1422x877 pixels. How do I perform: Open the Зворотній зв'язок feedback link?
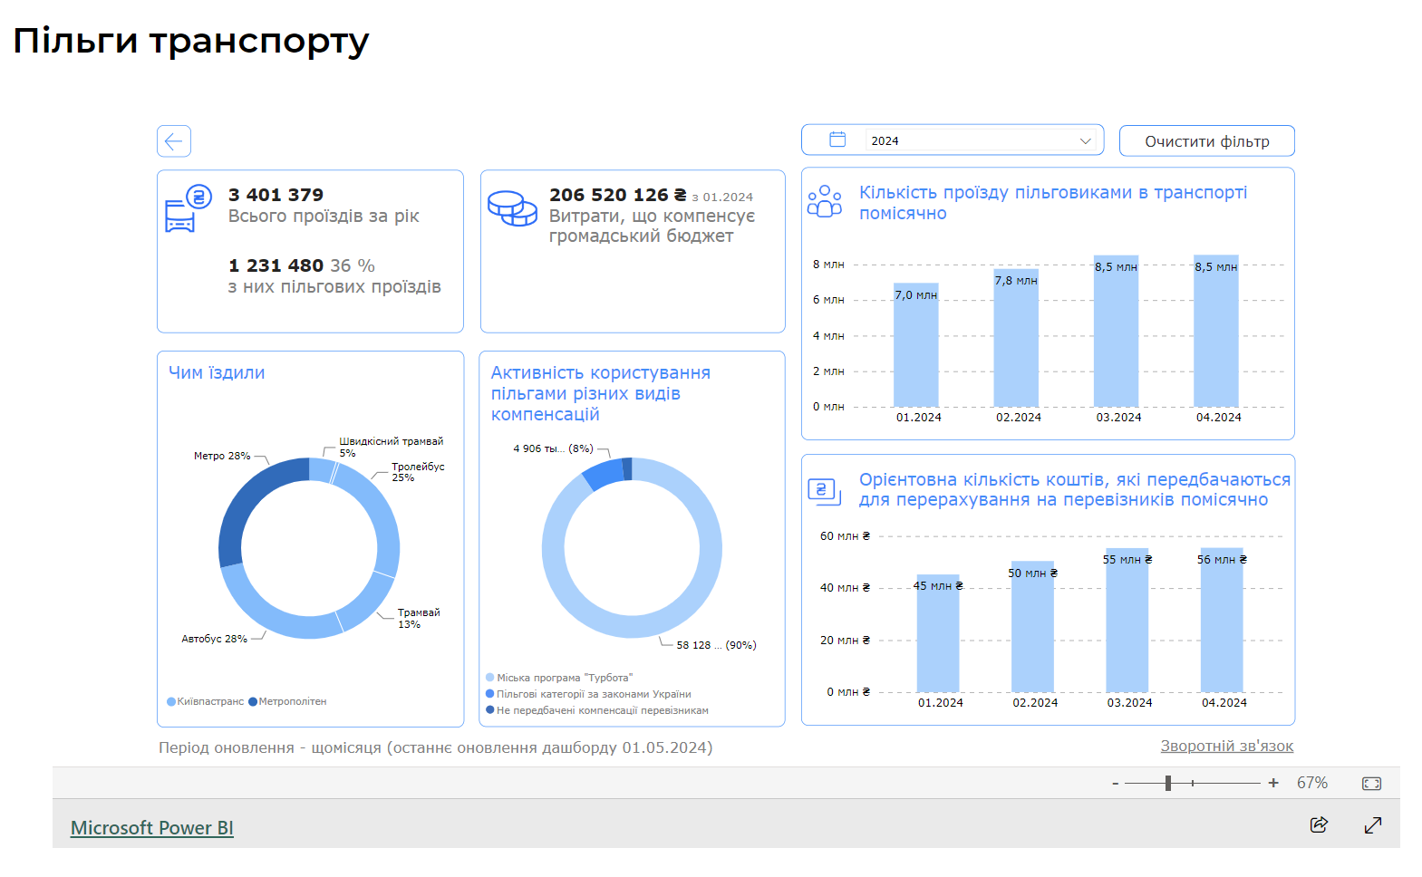[x=1226, y=746]
